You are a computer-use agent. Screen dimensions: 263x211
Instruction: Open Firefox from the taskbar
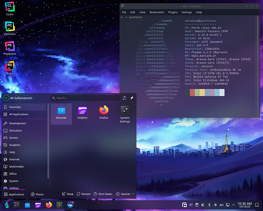[48, 205]
